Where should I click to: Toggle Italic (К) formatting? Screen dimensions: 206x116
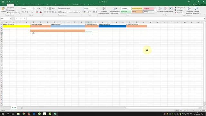[25, 12]
